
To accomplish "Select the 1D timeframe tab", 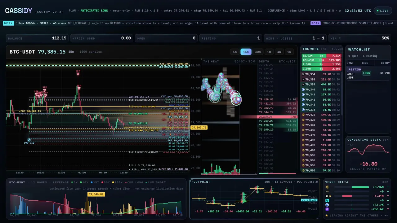I will (289, 52).
